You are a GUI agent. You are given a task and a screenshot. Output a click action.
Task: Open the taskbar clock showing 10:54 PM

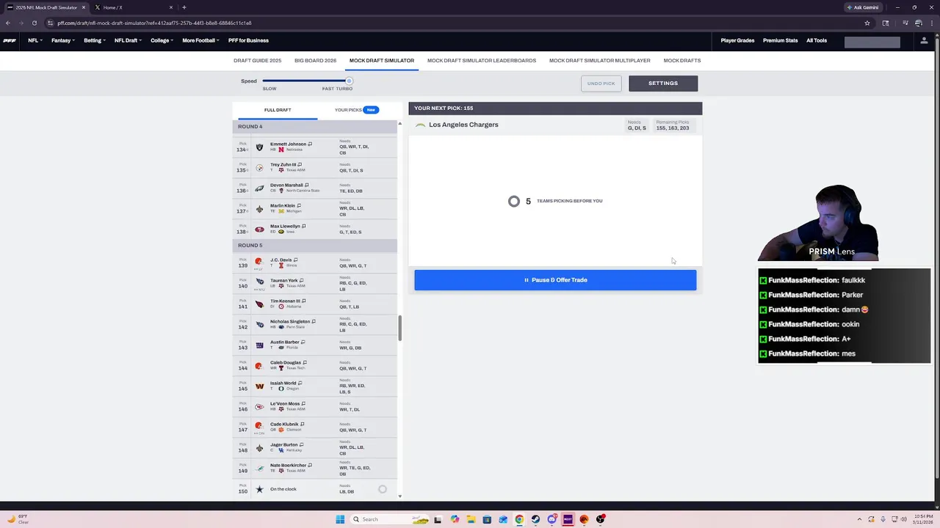922,519
